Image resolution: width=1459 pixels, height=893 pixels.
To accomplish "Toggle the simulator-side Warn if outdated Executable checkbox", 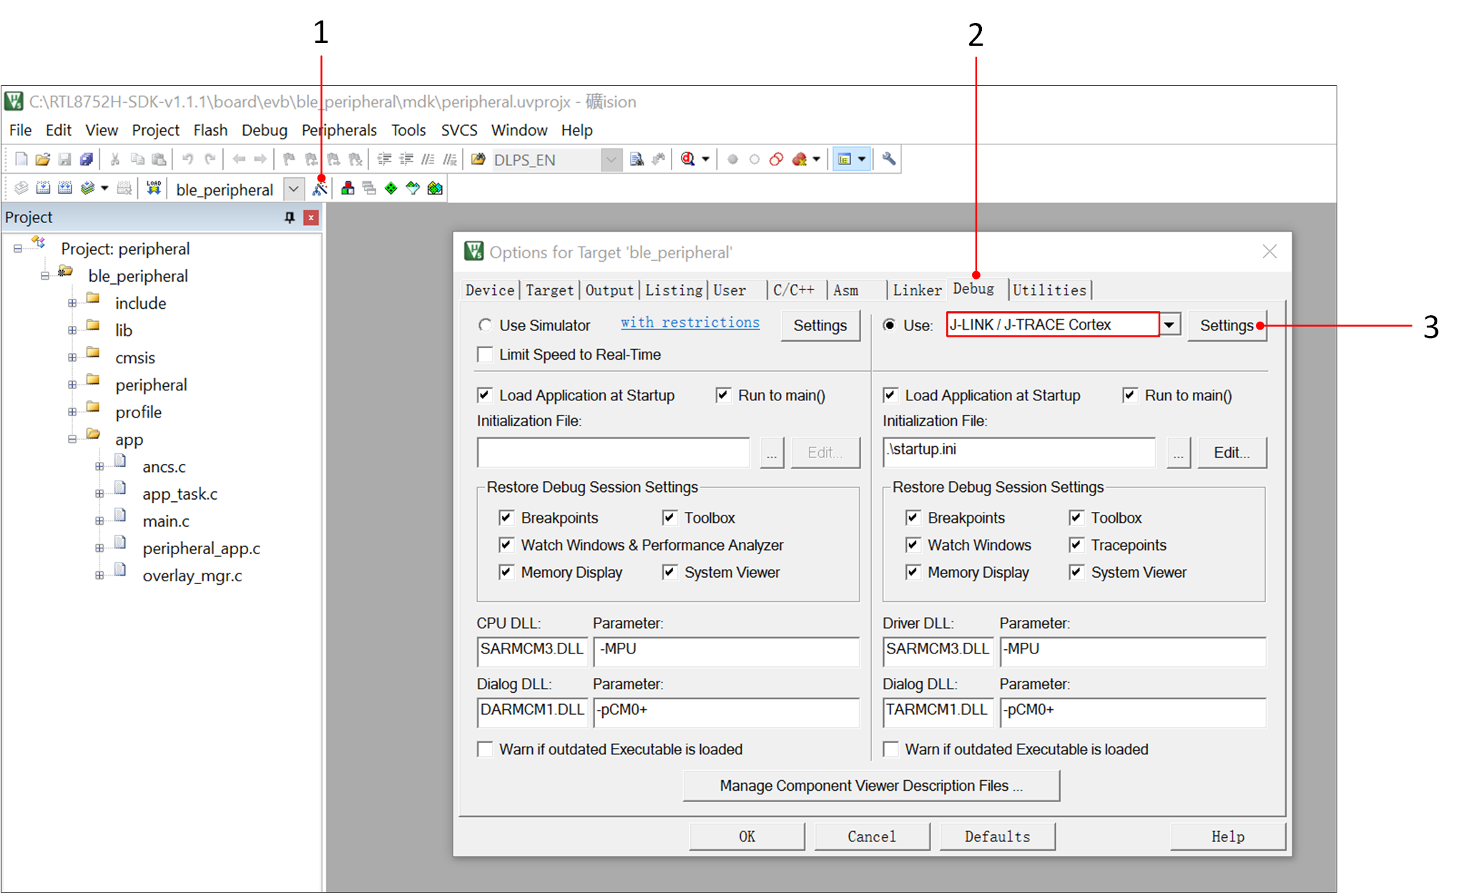I will point(485,749).
